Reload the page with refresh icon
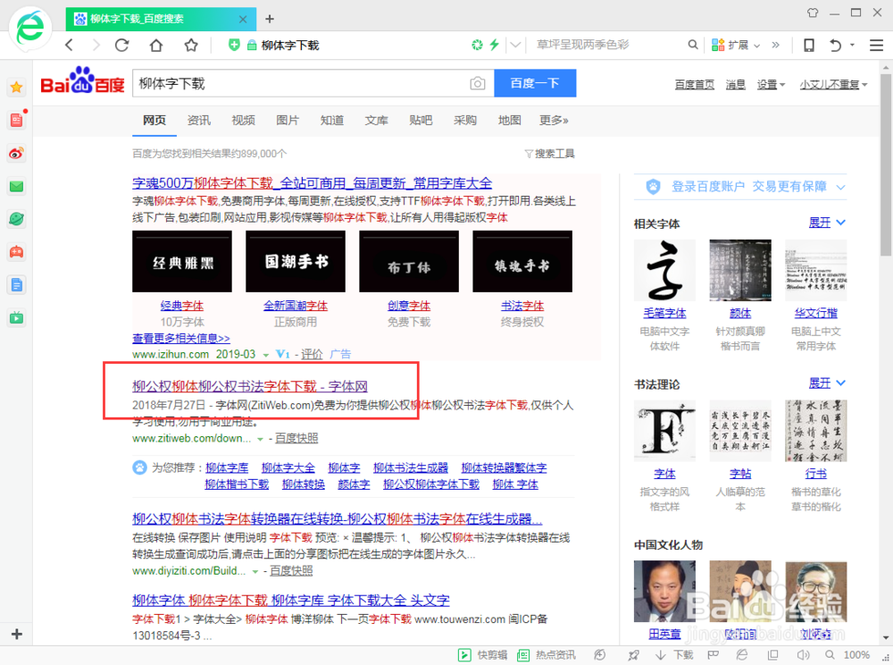The height and width of the screenshot is (665, 893). pos(121,45)
